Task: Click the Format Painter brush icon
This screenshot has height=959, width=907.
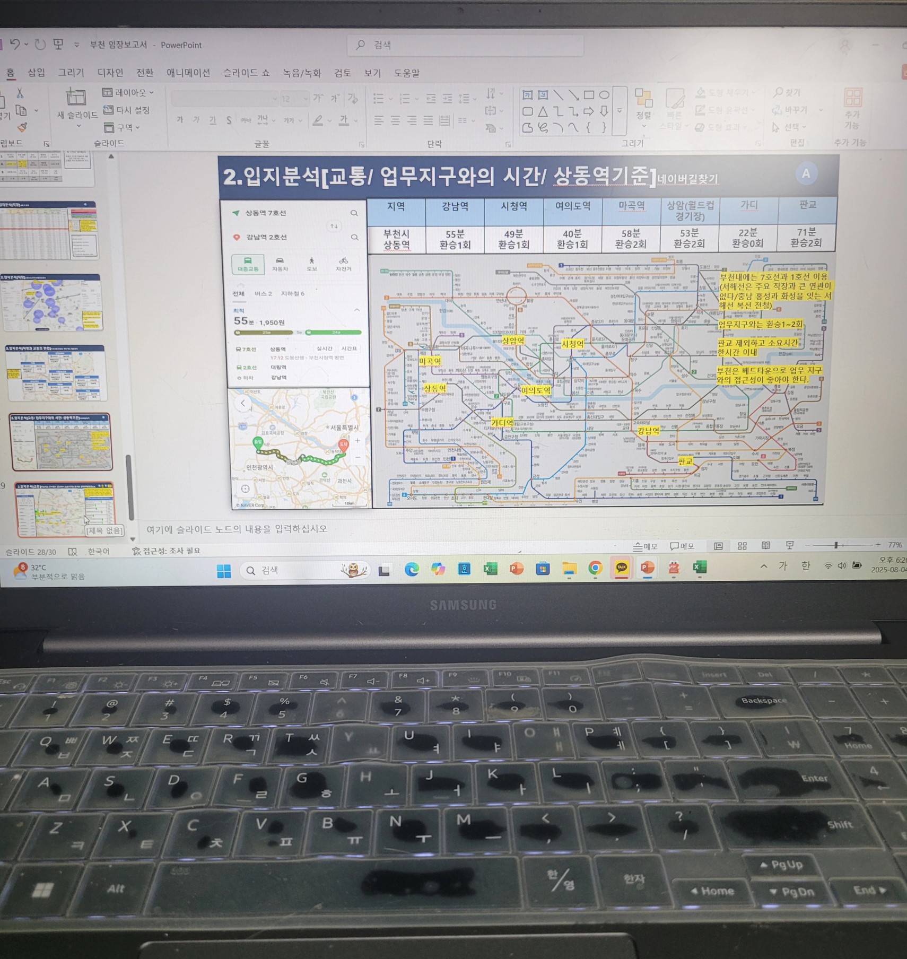Action: click(22, 127)
